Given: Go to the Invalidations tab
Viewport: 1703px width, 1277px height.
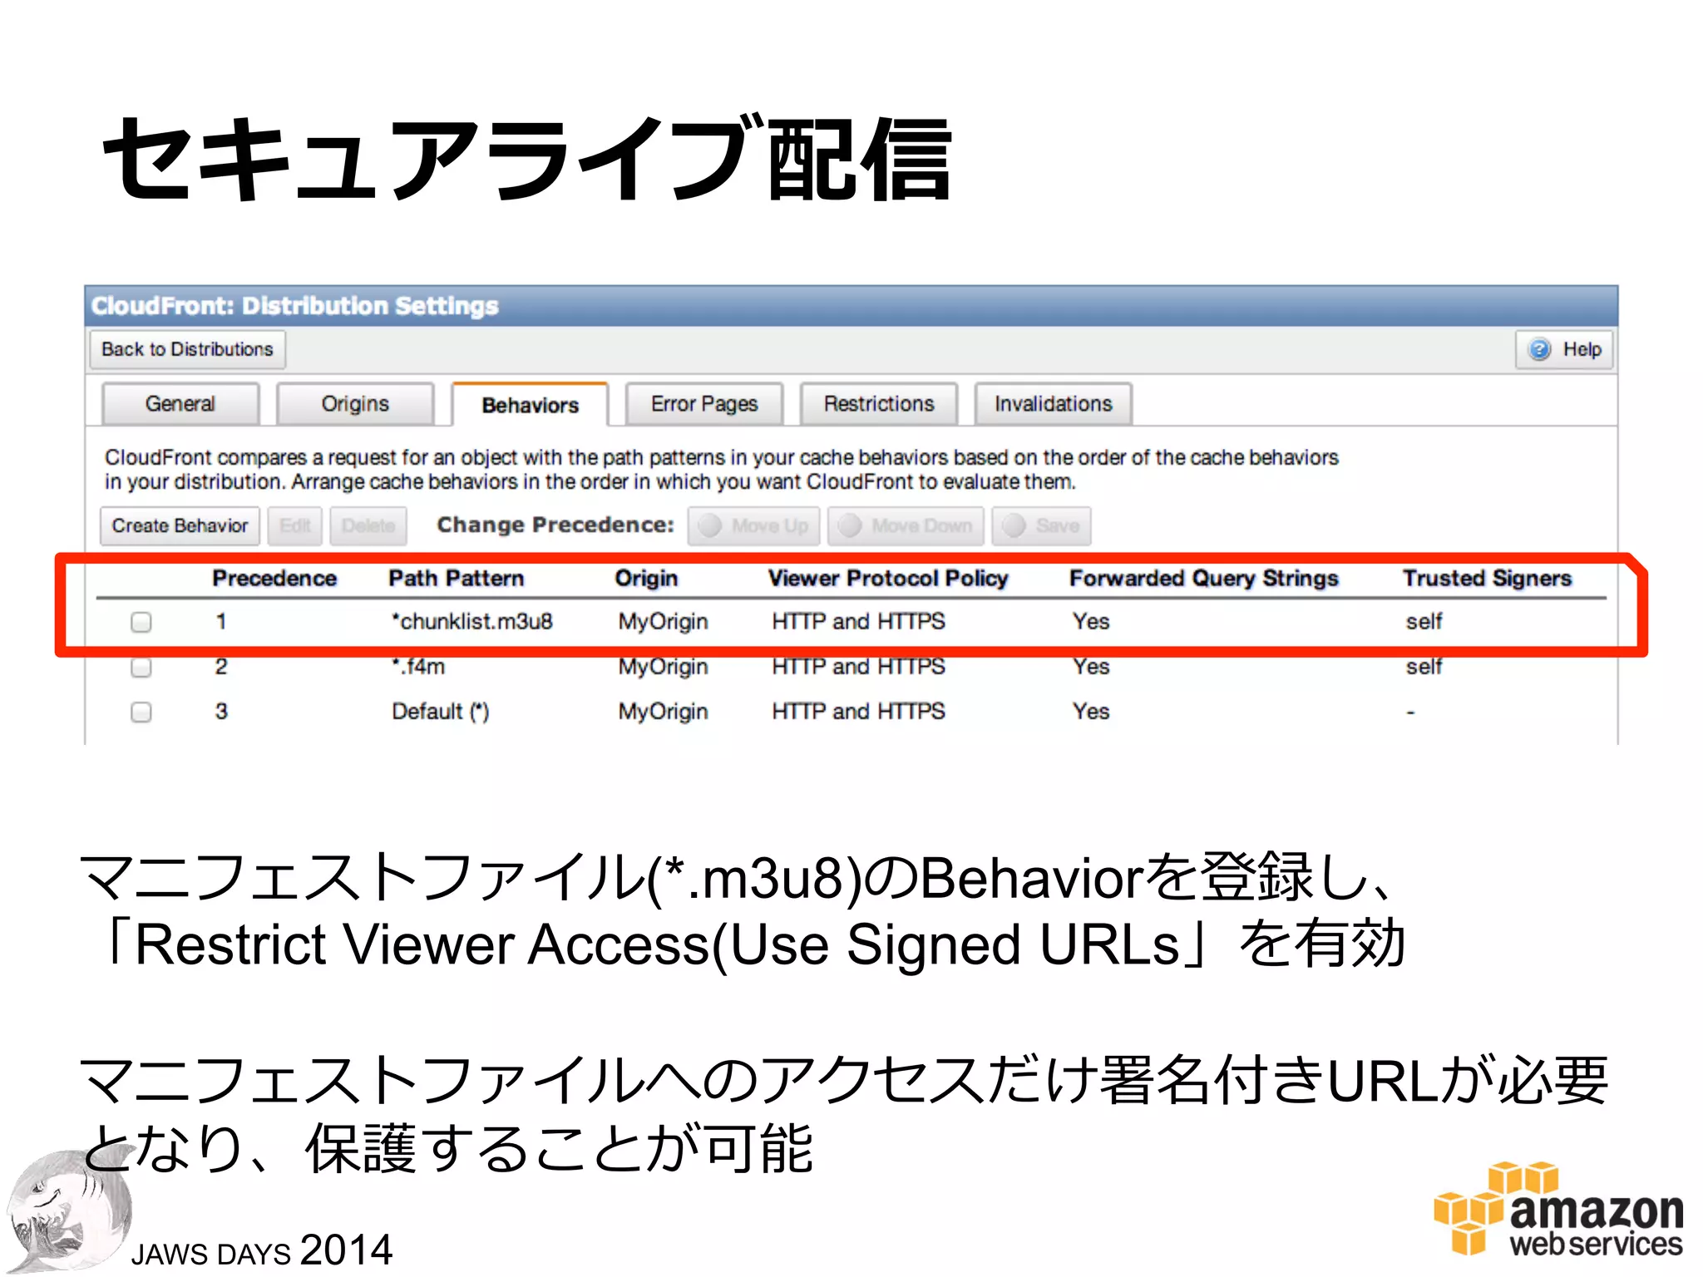Looking at the screenshot, I should 1053,404.
